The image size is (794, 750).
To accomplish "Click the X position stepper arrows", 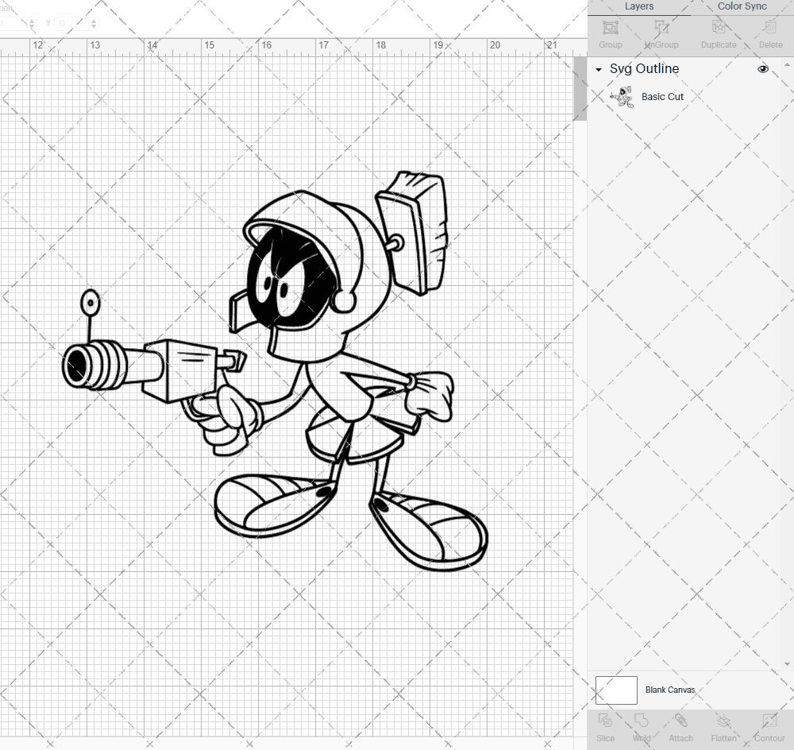I will [33, 24].
